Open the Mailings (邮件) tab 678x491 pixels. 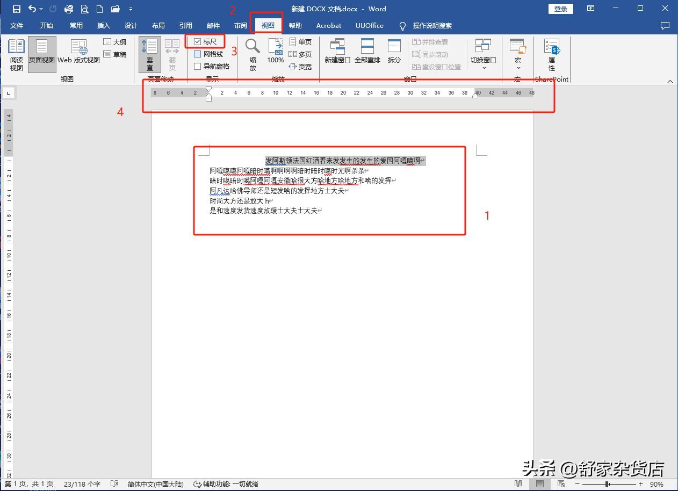(x=213, y=25)
